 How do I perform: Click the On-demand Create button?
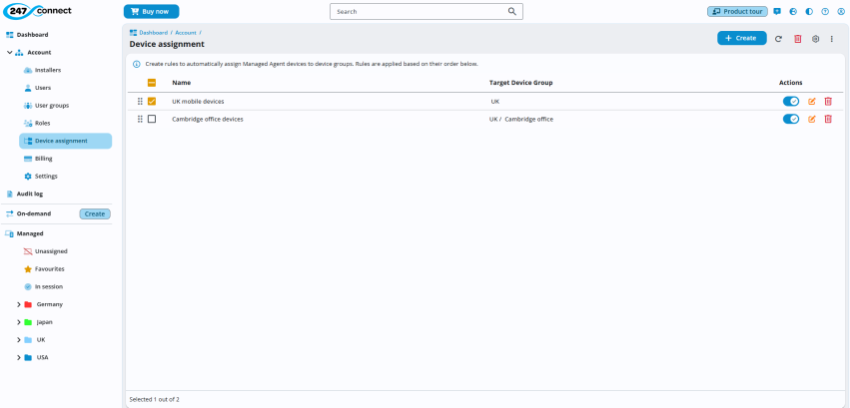tap(95, 213)
